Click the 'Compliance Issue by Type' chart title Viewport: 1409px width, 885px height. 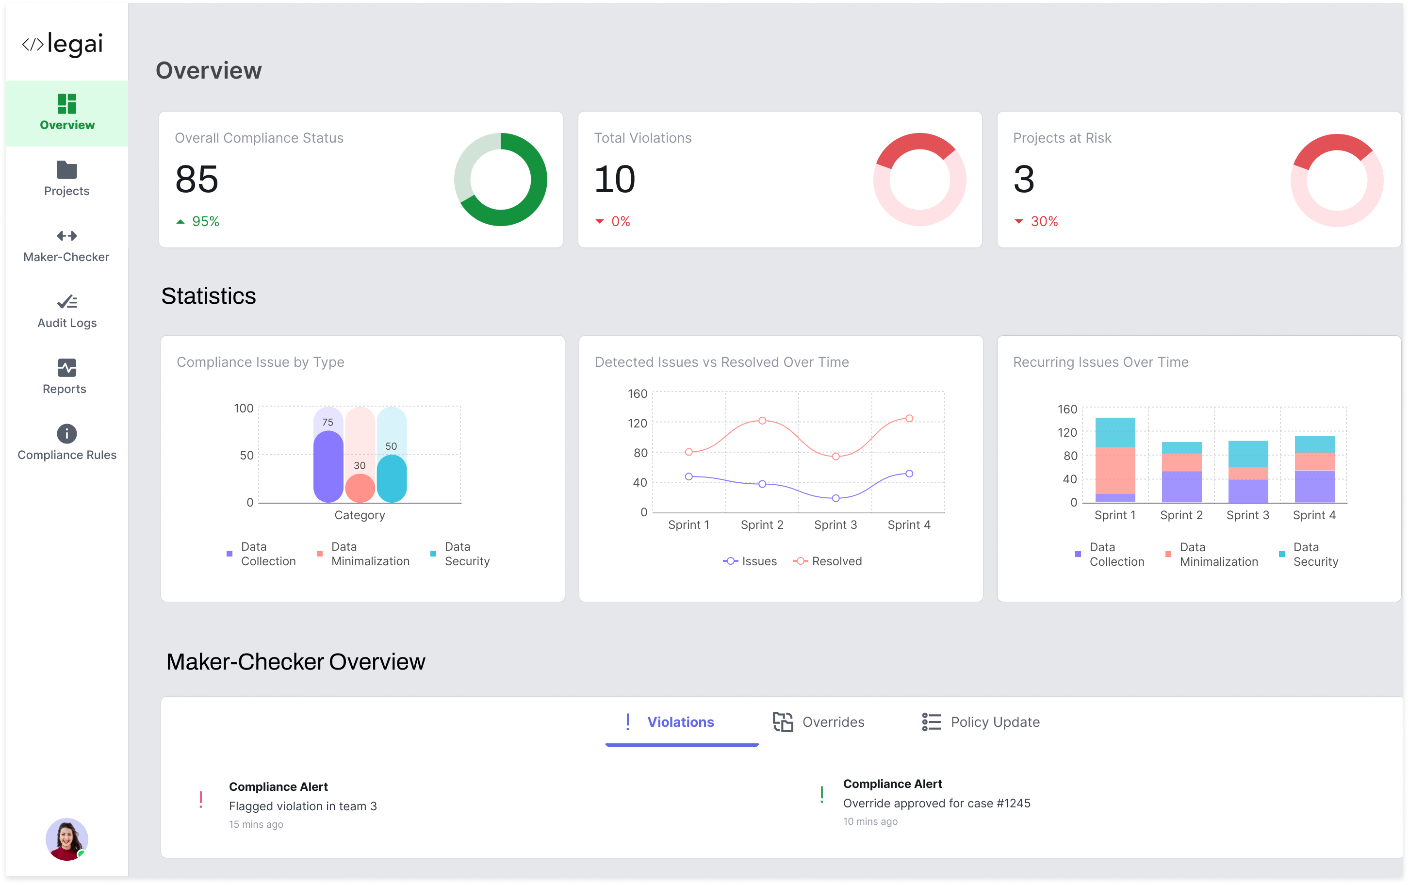[x=261, y=362]
